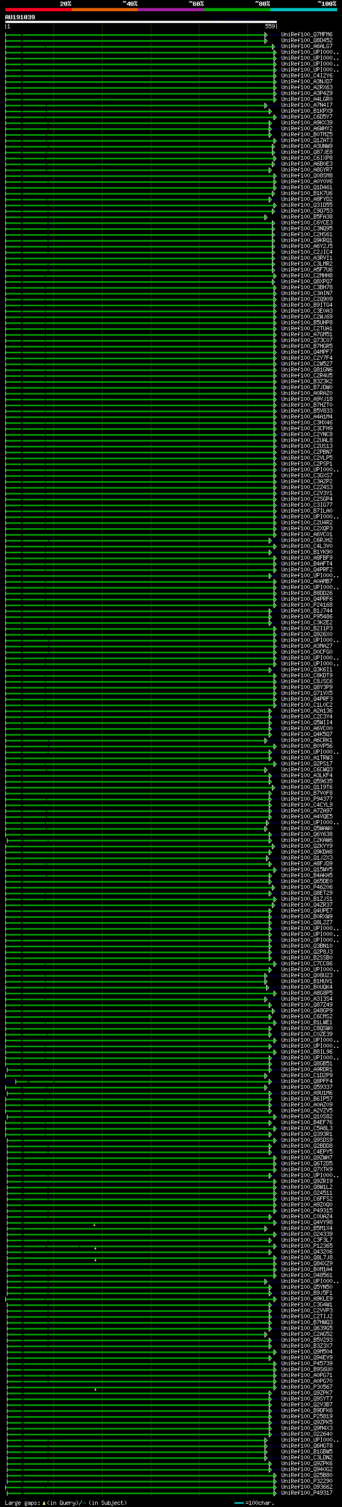The image size is (342, 1507).
Task: Select the UniRef100_A6CRK1 label
Action: point(306,740)
